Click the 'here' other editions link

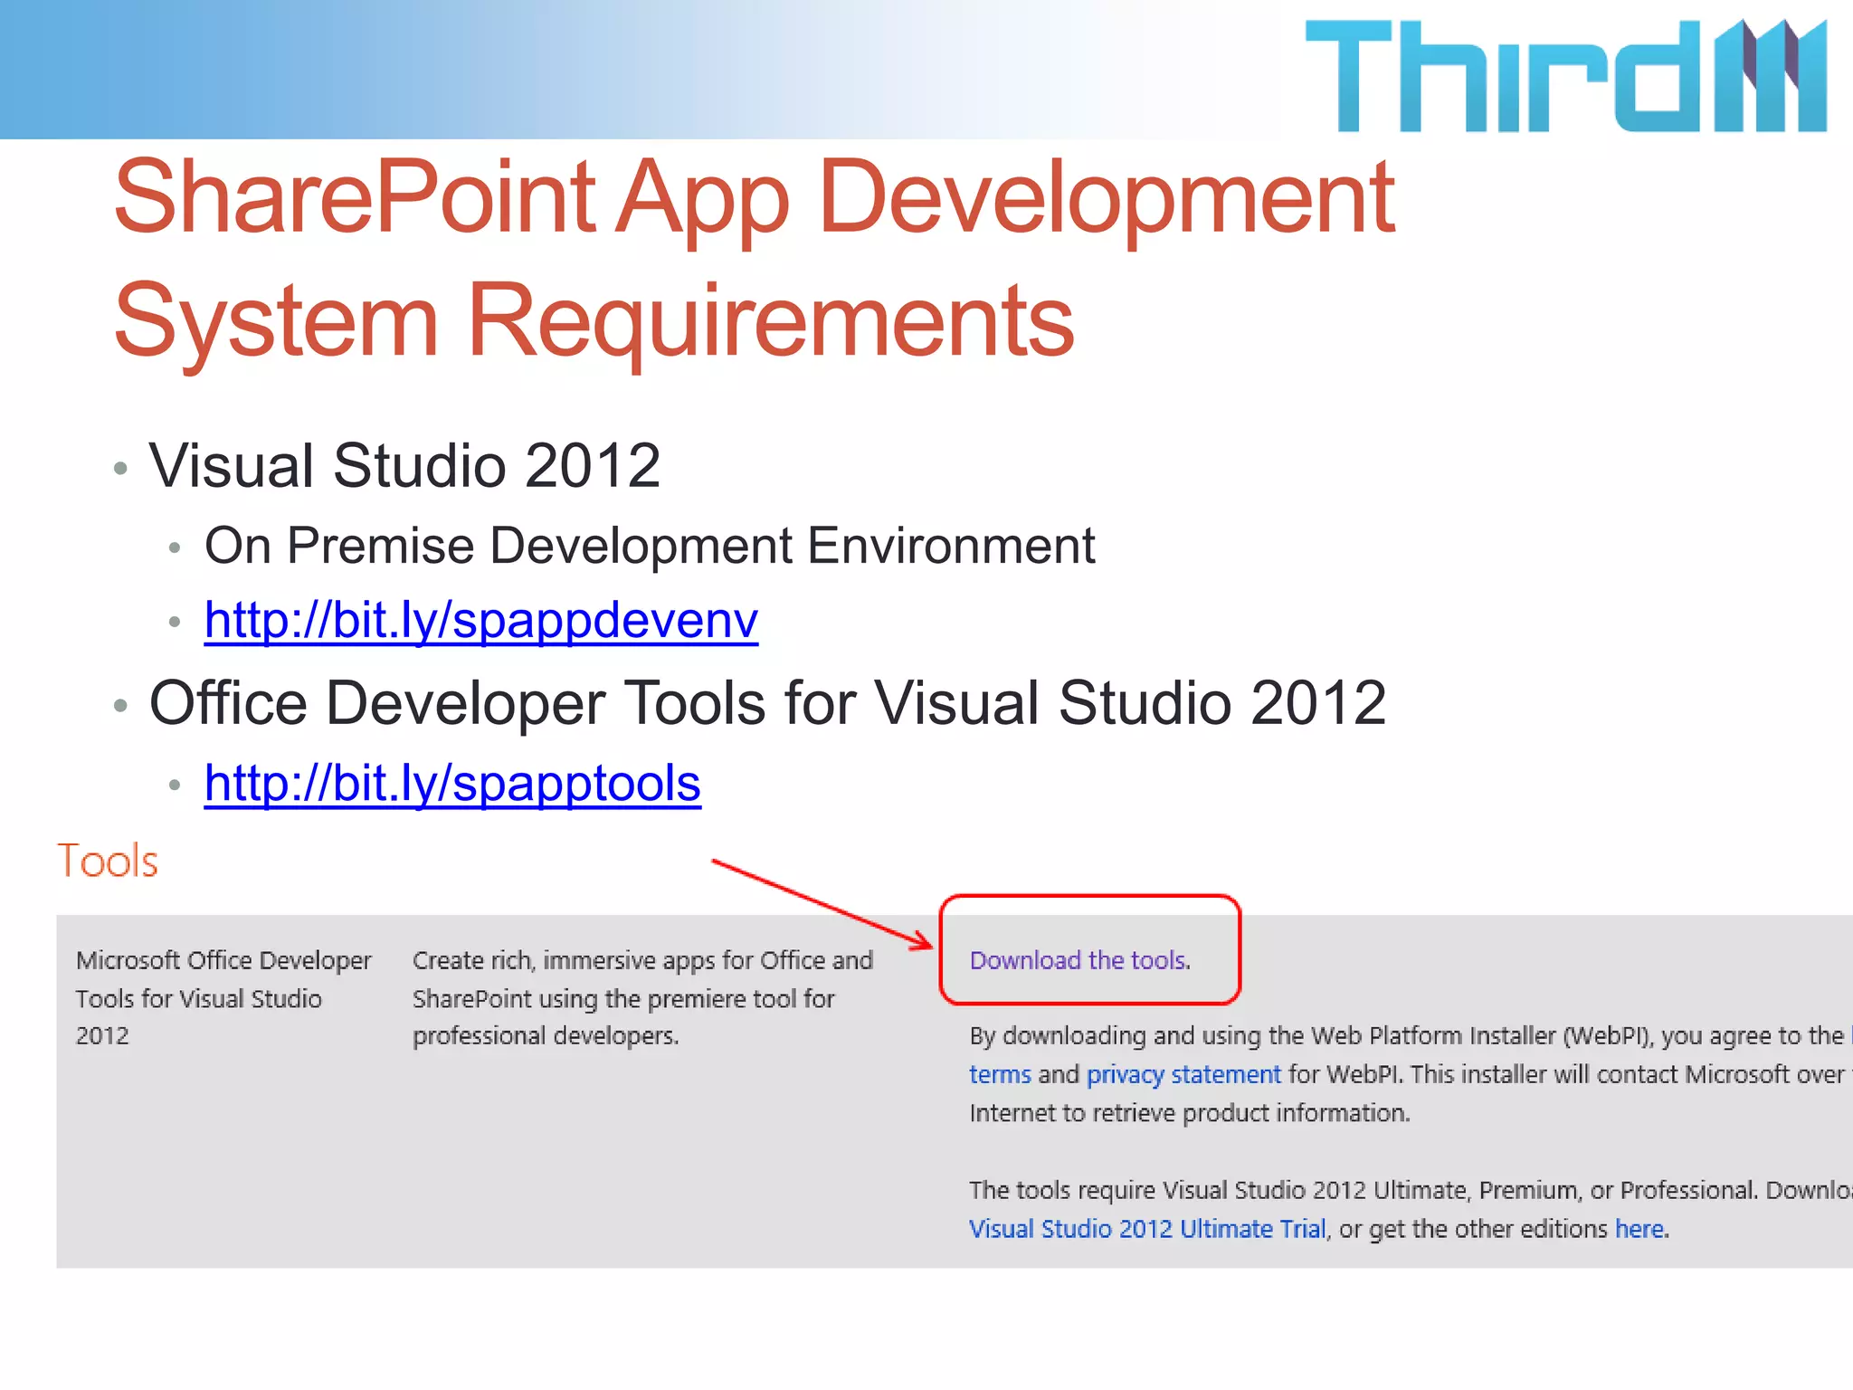point(1639,1229)
